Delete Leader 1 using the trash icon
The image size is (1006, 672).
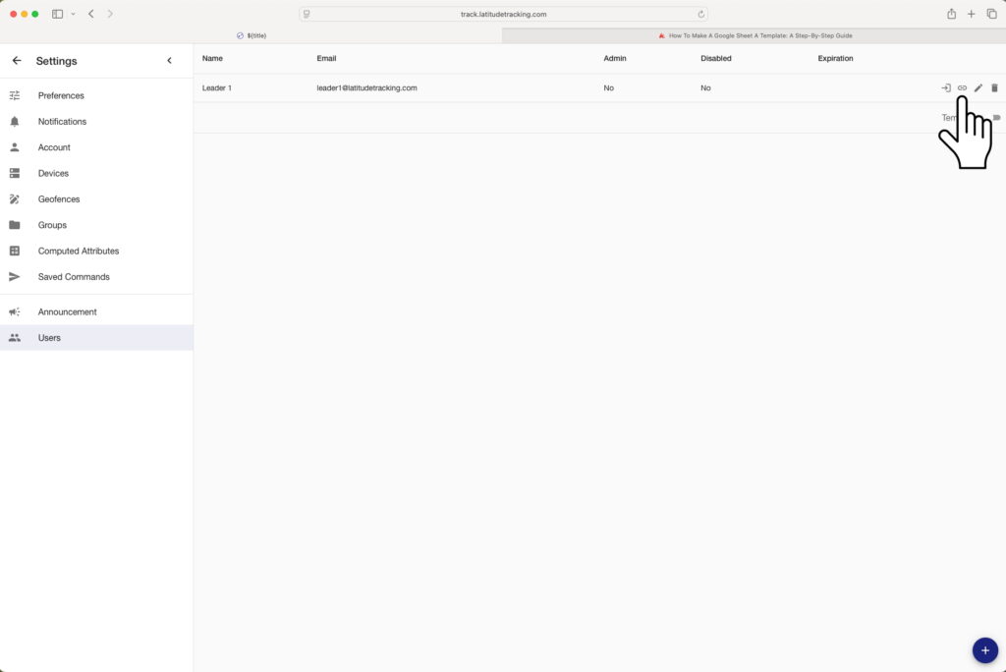(x=994, y=87)
